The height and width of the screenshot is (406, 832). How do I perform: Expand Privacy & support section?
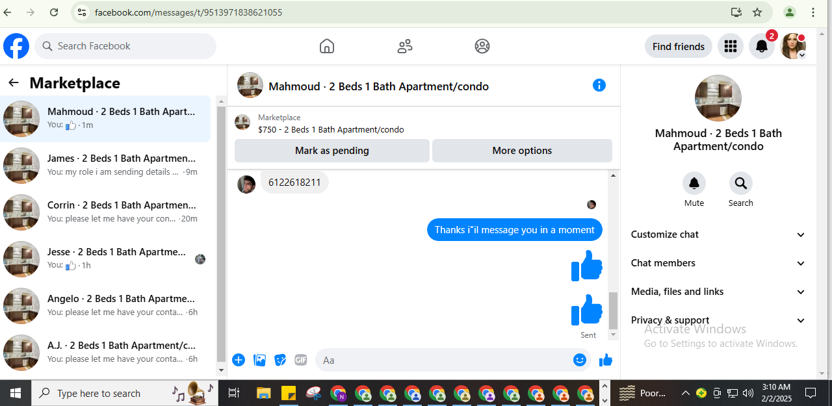pos(718,320)
